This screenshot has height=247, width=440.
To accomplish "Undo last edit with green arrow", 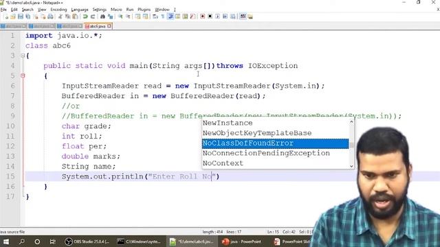I will (x=85, y=16).
